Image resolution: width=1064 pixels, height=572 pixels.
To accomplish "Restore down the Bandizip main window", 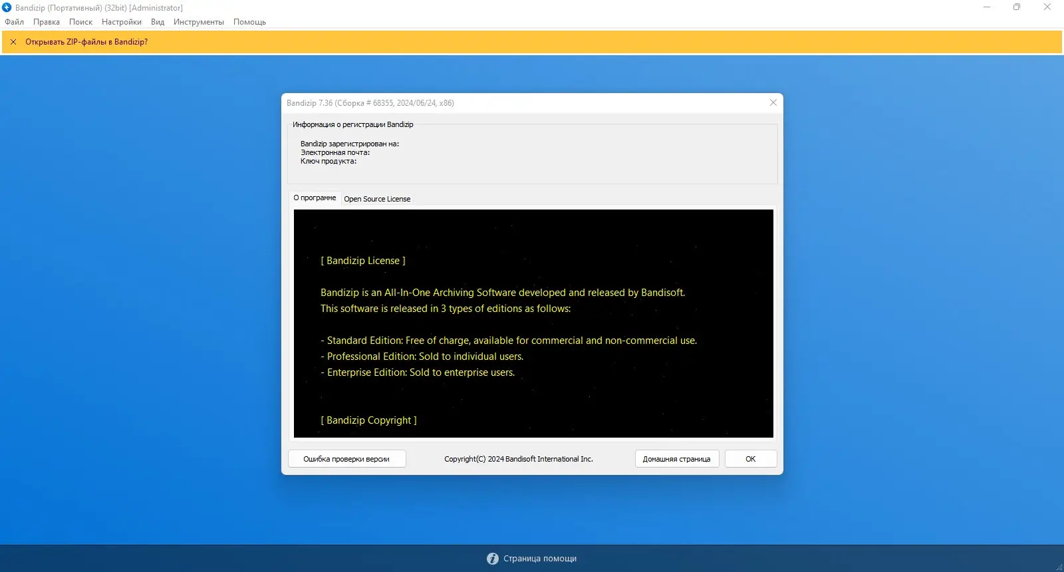I will (x=1017, y=7).
